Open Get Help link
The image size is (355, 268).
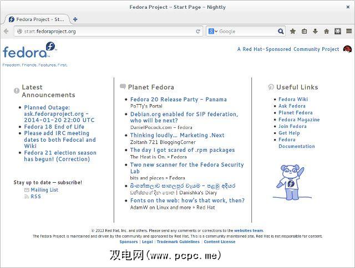click(289, 133)
